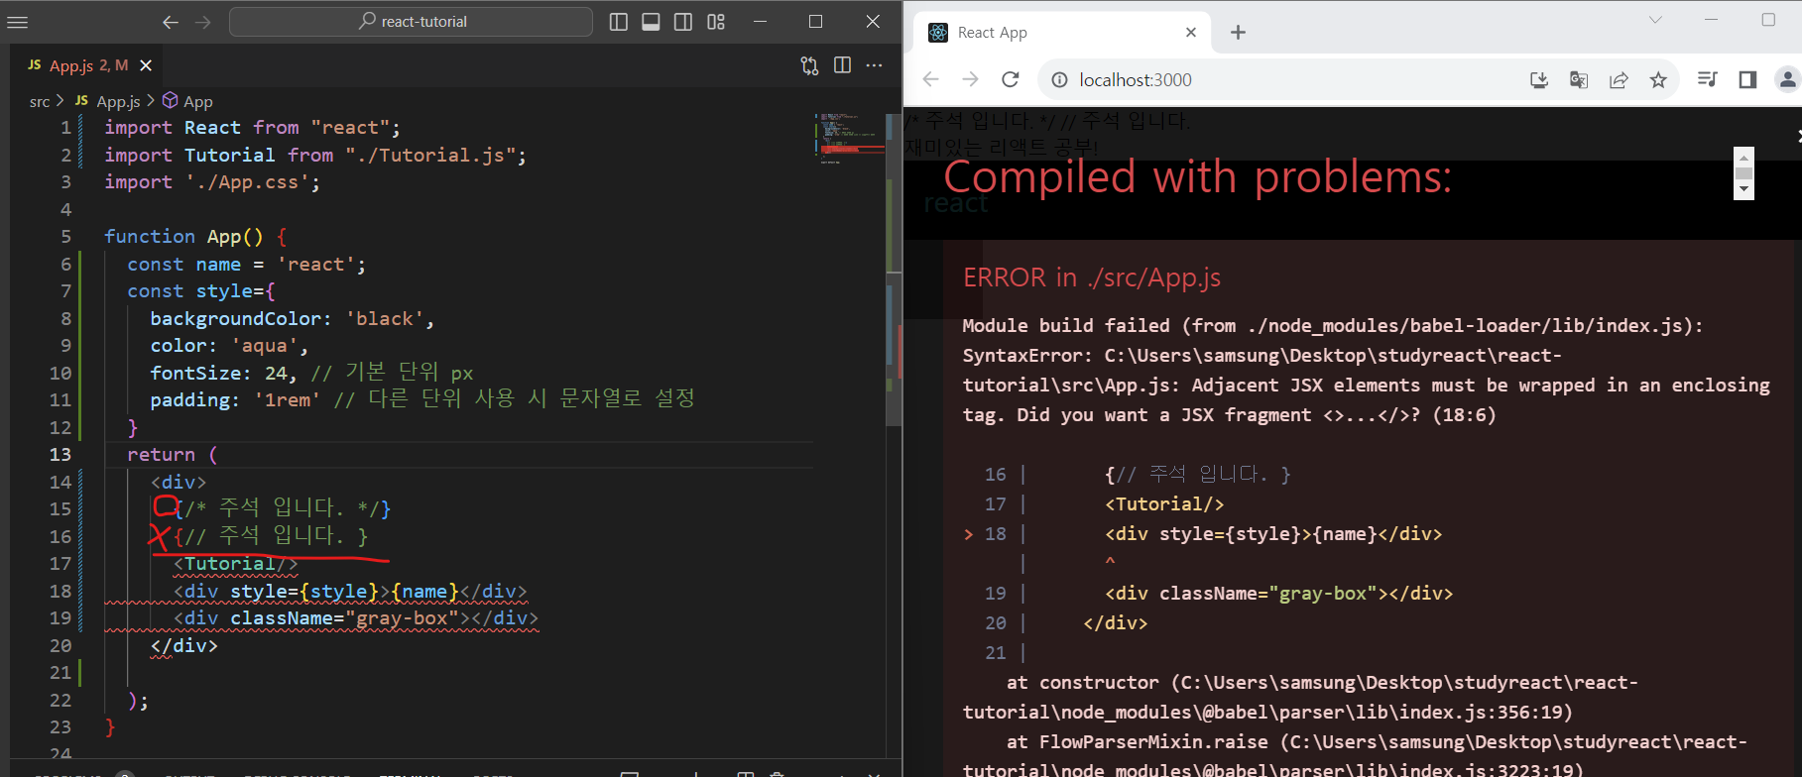Open a new Chrome tab
Screen dimensions: 1802x777
coord(1238,33)
